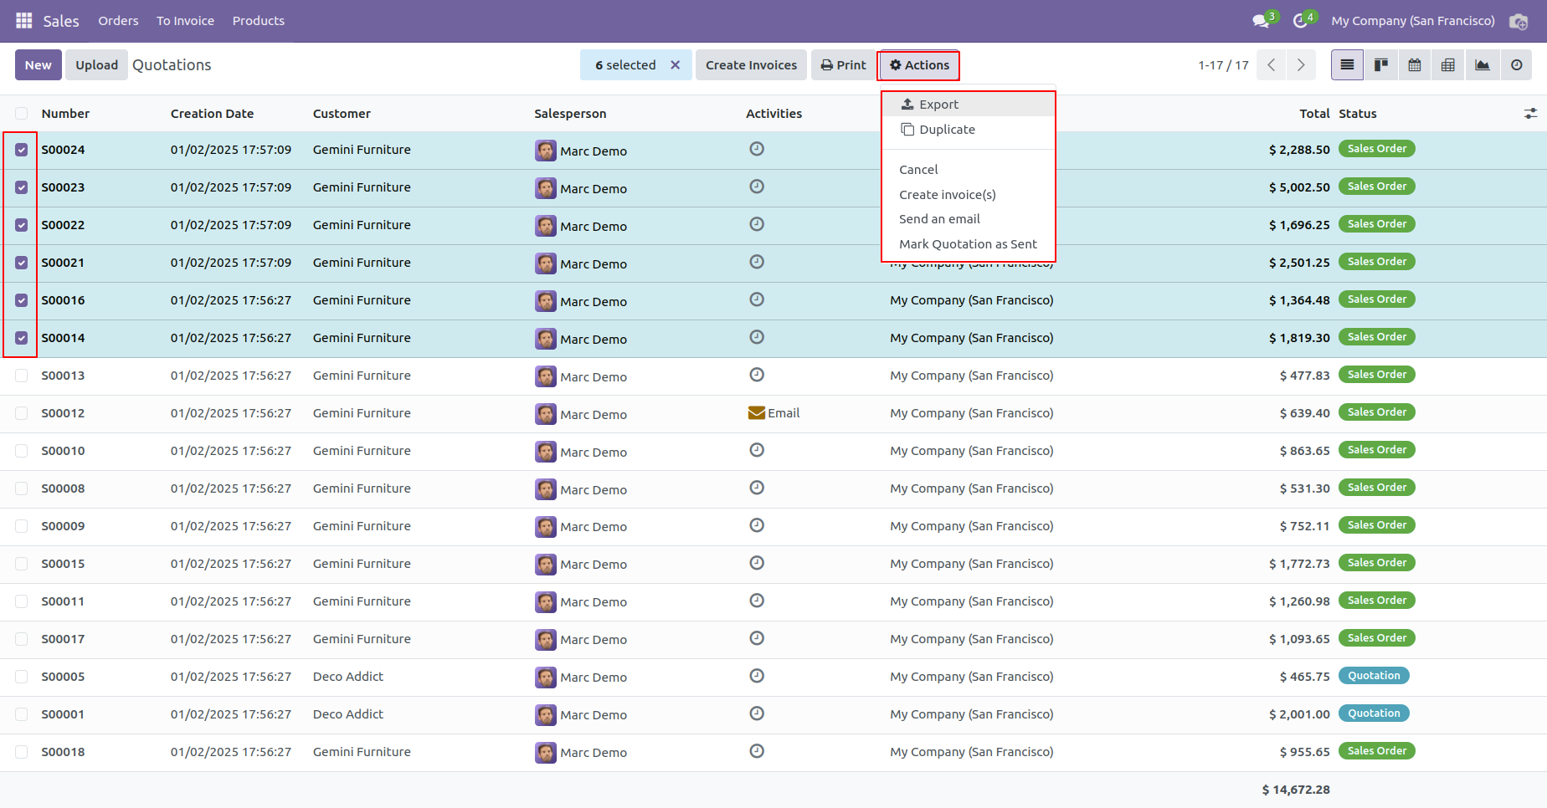The width and height of the screenshot is (1547, 808).
Task: Open the Email activity on S00012
Action: coord(773,413)
